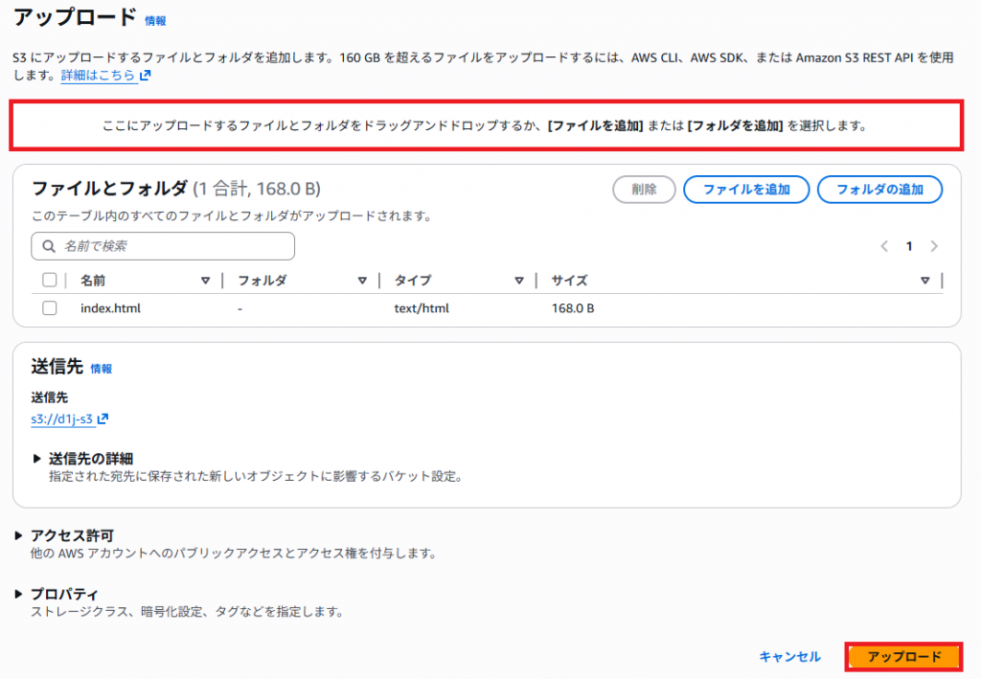
Task: Sort by サイズ column arrow icon
Action: (x=924, y=281)
